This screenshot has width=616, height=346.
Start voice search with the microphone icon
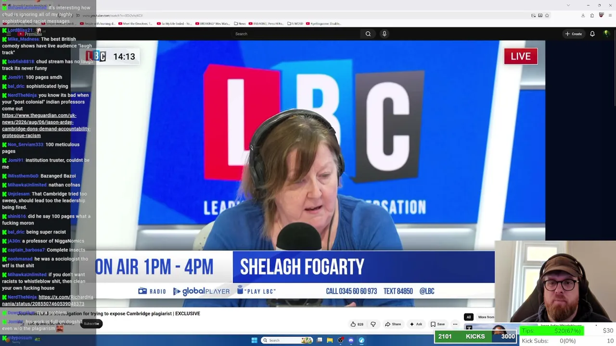[384, 34]
